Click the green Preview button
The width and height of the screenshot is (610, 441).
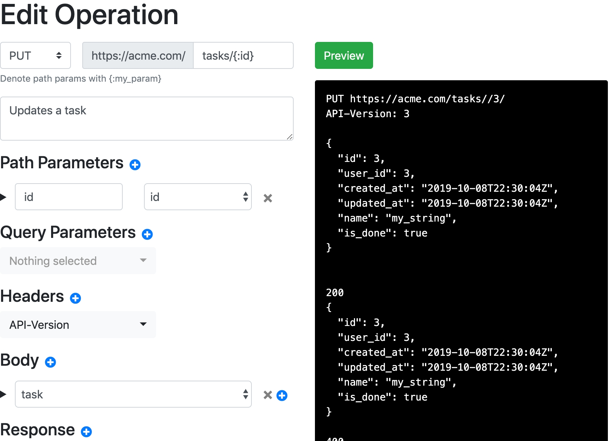344,56
